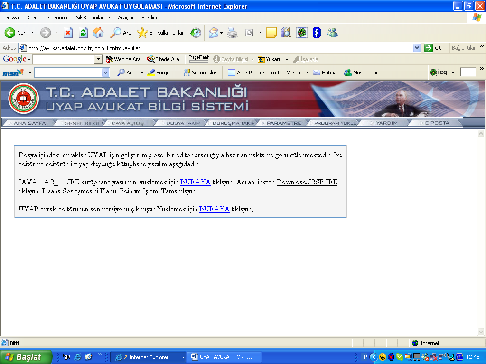The height and width of the screenshot is (364, 486).
Task: Click the research books toolbar icon
Action: (x=286, y=33)
